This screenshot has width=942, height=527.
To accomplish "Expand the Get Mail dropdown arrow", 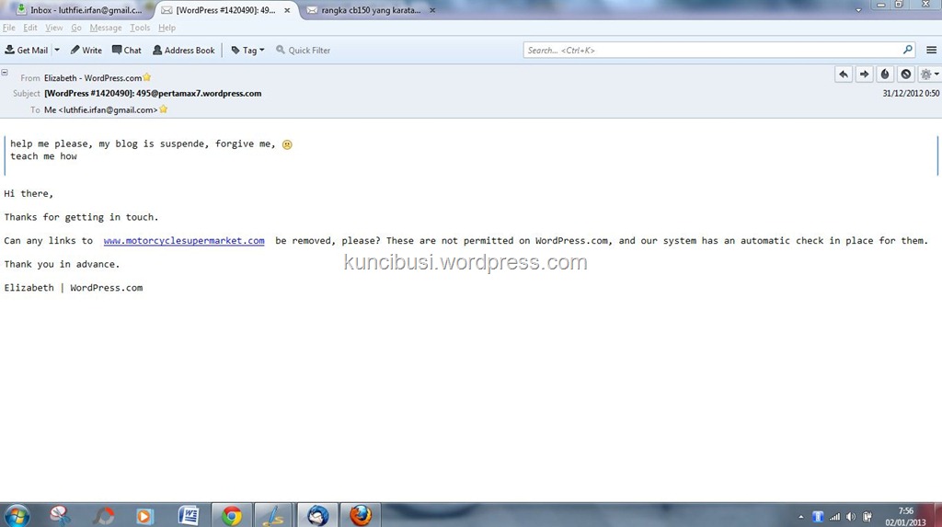I will [x=57, y=51].
